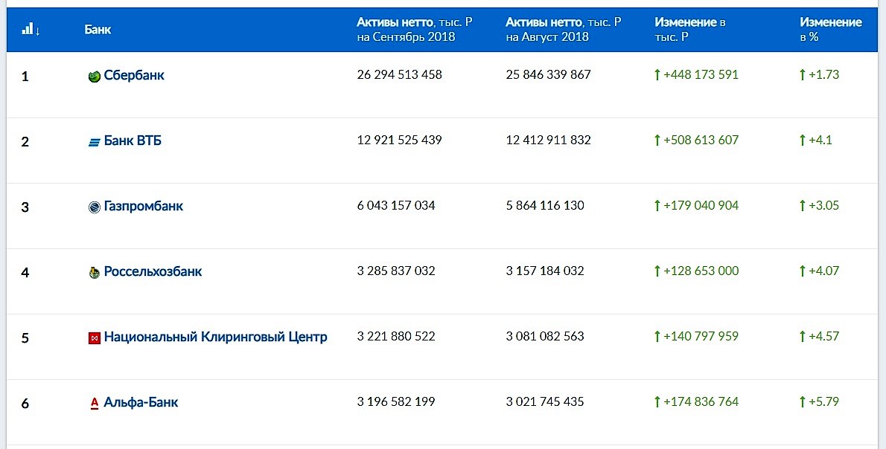This screenshot has width=886, height=449.
Task: Sort by the Банк column header
Action: coord(98,30)
